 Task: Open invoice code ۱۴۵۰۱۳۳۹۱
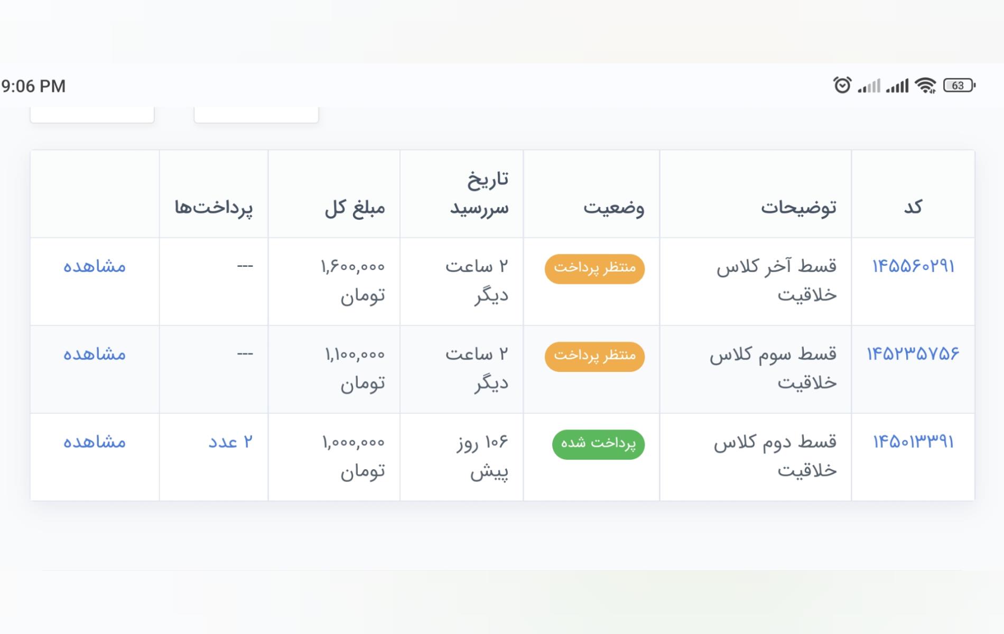[913, 441]
